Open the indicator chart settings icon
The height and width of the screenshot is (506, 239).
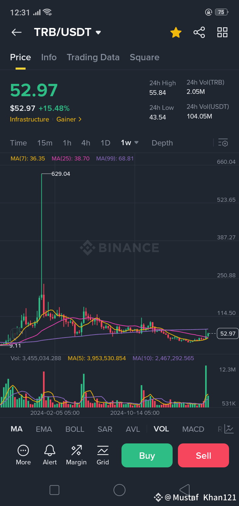229,429
